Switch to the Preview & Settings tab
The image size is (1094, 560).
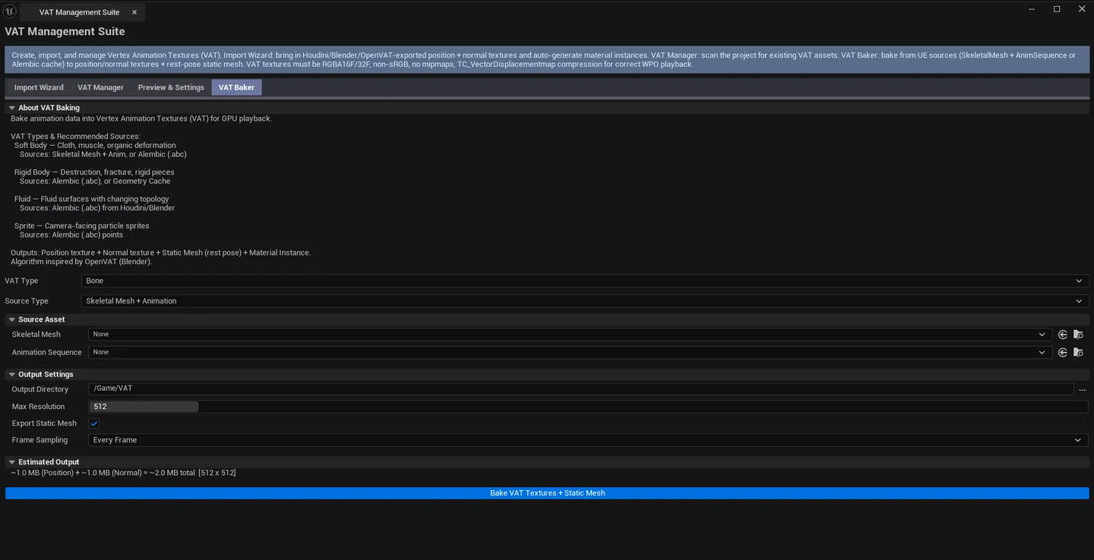[171, 87]
